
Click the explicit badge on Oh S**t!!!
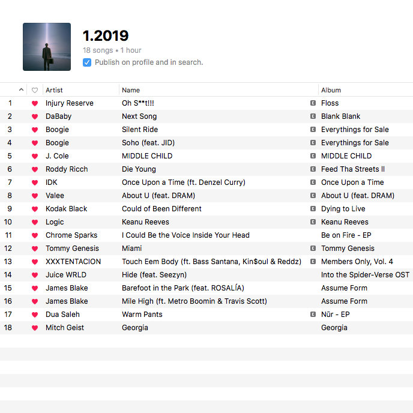point(313,103)
